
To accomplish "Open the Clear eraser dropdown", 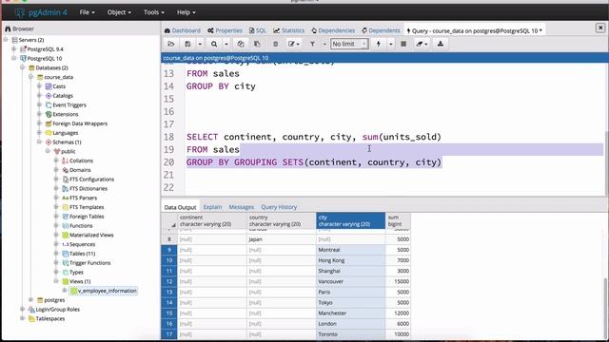I will coord(422,44).
